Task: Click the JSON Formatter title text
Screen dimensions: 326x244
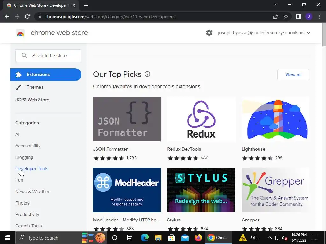Action: pos(110,149)
